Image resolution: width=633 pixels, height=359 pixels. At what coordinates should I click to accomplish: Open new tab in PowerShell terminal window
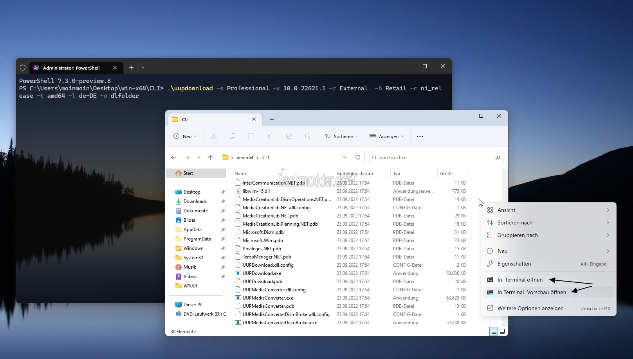pos(131,68)
